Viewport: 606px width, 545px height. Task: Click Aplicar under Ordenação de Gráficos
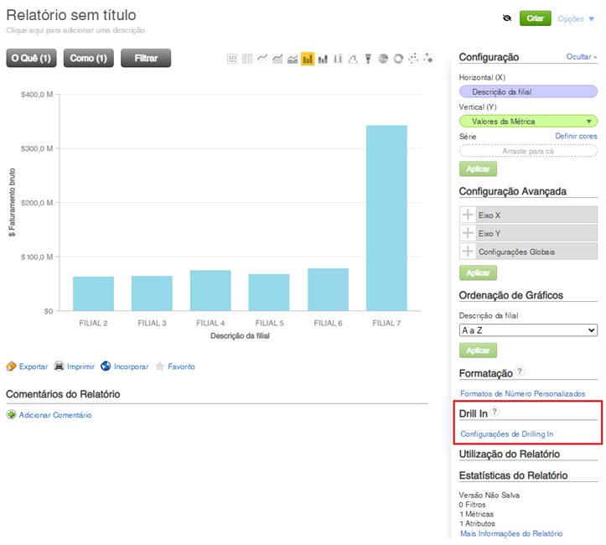[x=478, y=350]
